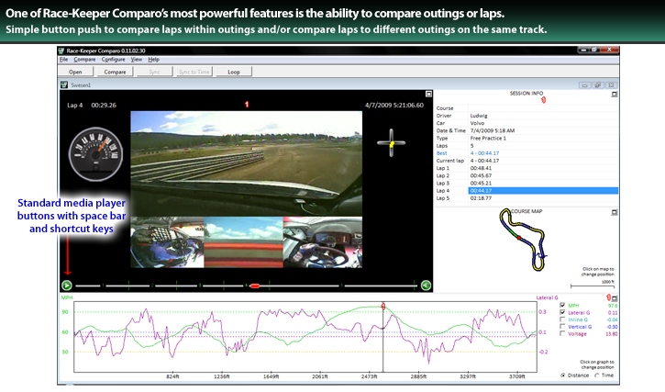665x392 pixels.
Task: Collapse the graph legend panel
Action: pyautogui.click(x=615, y=298)
